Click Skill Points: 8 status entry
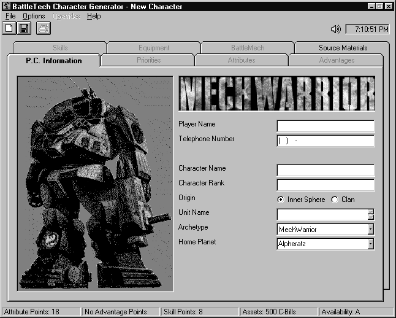This screenshot has width=396, height=318. pos(200,312)
